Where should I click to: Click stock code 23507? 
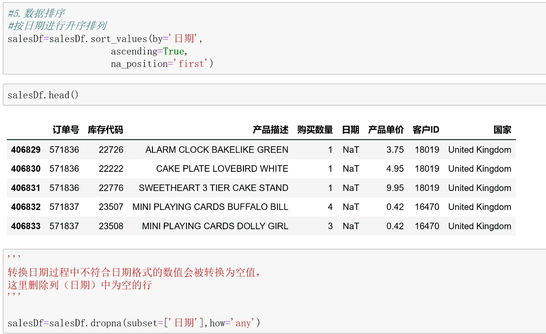click(111, 207)
